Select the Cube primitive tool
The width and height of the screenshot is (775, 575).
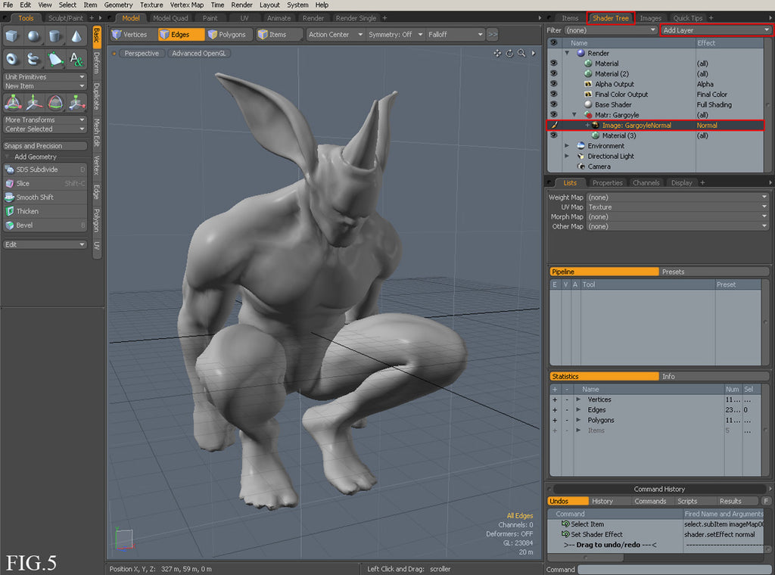tap(13, 36)
